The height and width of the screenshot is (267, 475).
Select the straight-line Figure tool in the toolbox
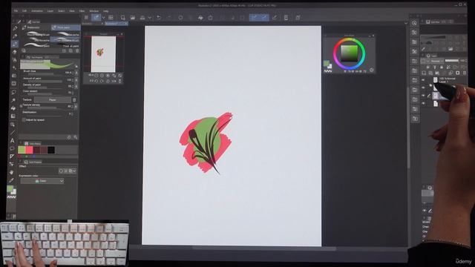tap(13, 133)
